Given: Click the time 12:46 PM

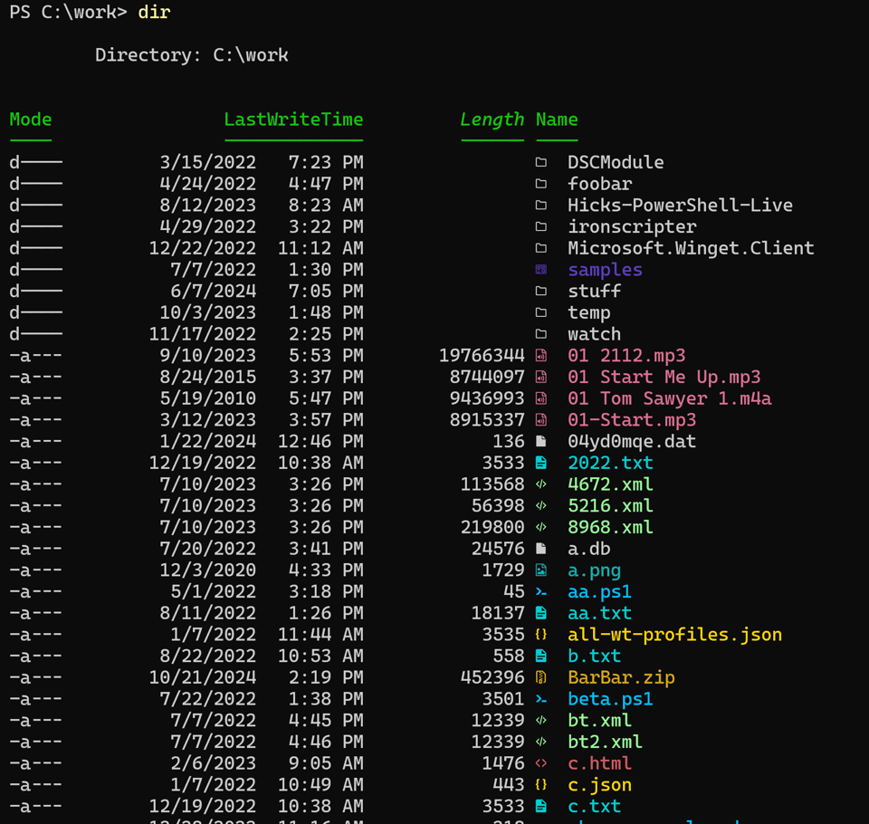Looking at the screenshot, I should click(320, 441).
